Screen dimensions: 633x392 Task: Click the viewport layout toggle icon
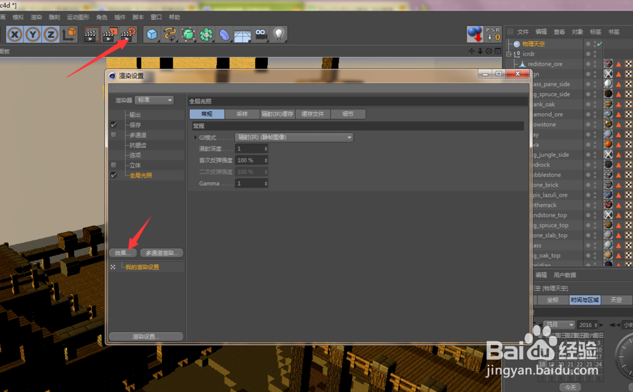pos(498,51)
